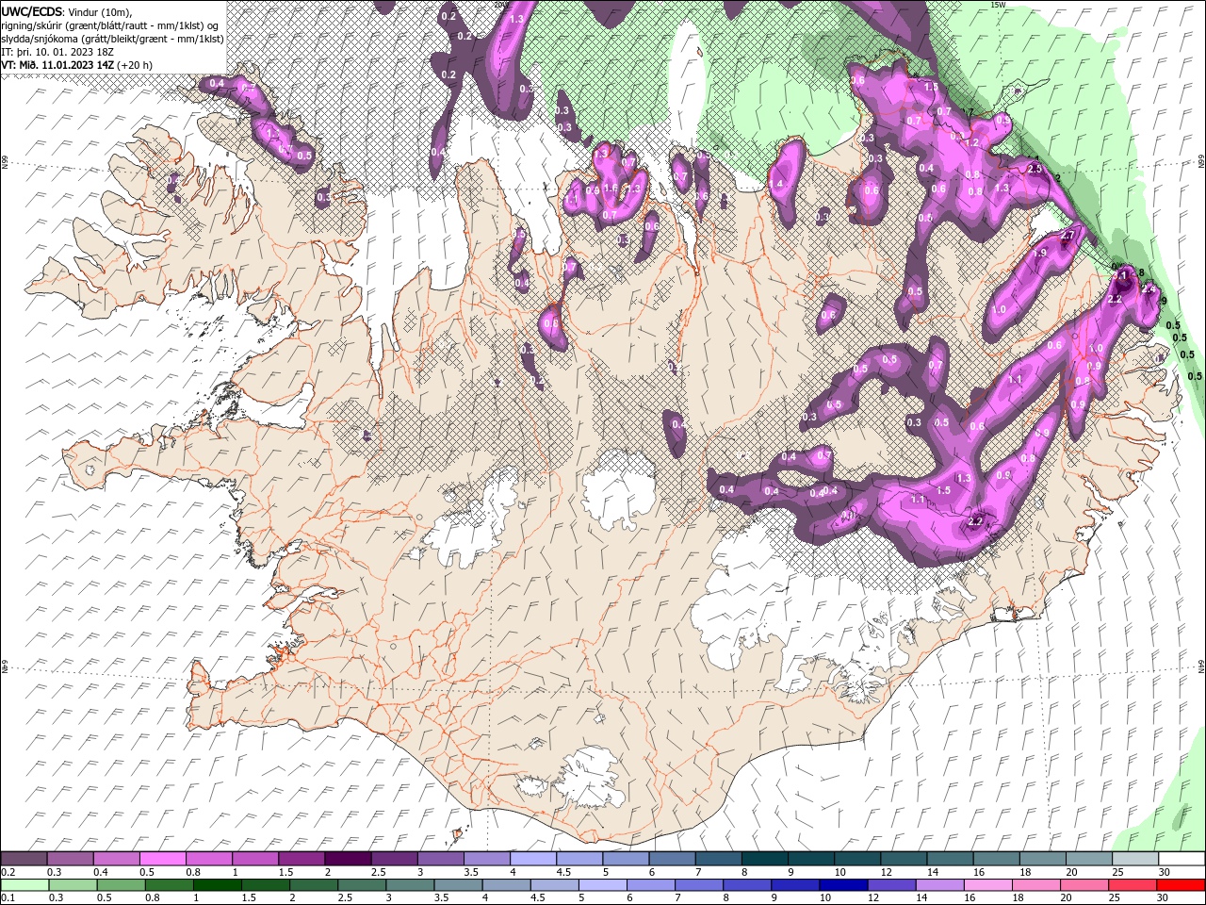Choose the lower legend swatch starting at 4
The height and width of the screenshot is (905, 1206).
coord(505,885)
